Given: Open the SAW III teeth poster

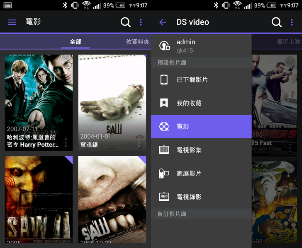Looking at the screenshot, I should tap(112, 200).
